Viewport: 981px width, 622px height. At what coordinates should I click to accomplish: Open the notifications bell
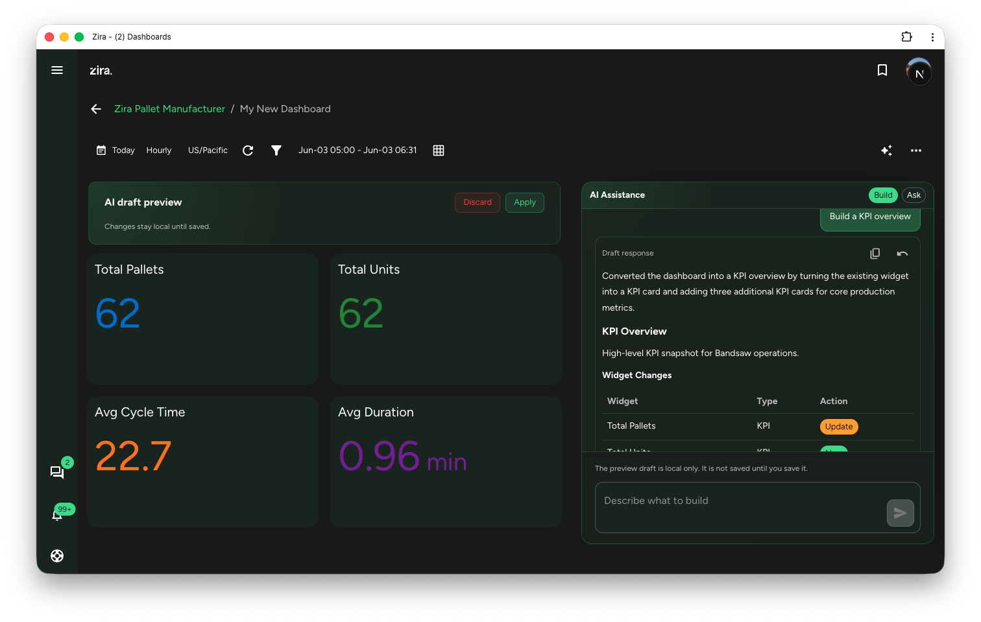click(57, 515)
